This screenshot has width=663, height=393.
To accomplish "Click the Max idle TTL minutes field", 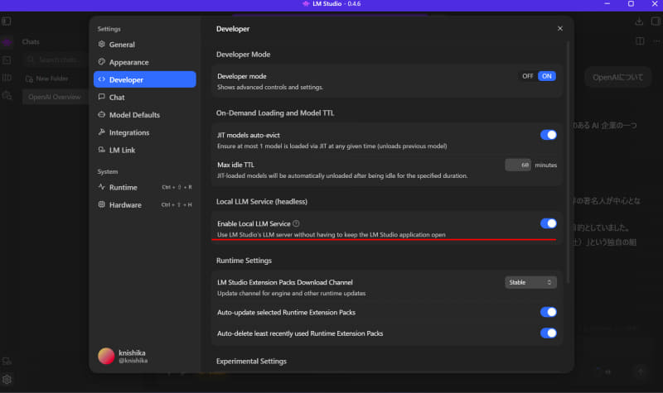I will [518, 165].
